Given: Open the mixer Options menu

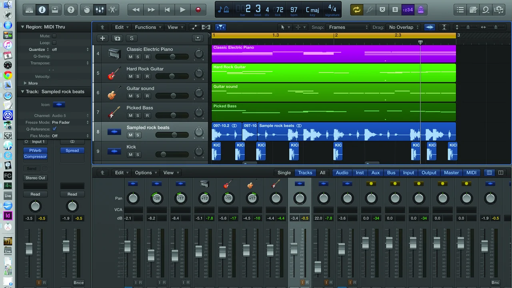Looking at the screenshot, I should pos(146,173).
